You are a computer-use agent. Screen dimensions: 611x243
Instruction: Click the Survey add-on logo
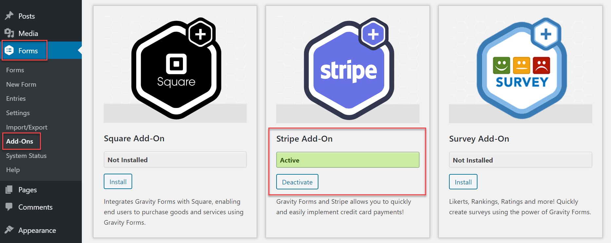(x=522, y=68)
